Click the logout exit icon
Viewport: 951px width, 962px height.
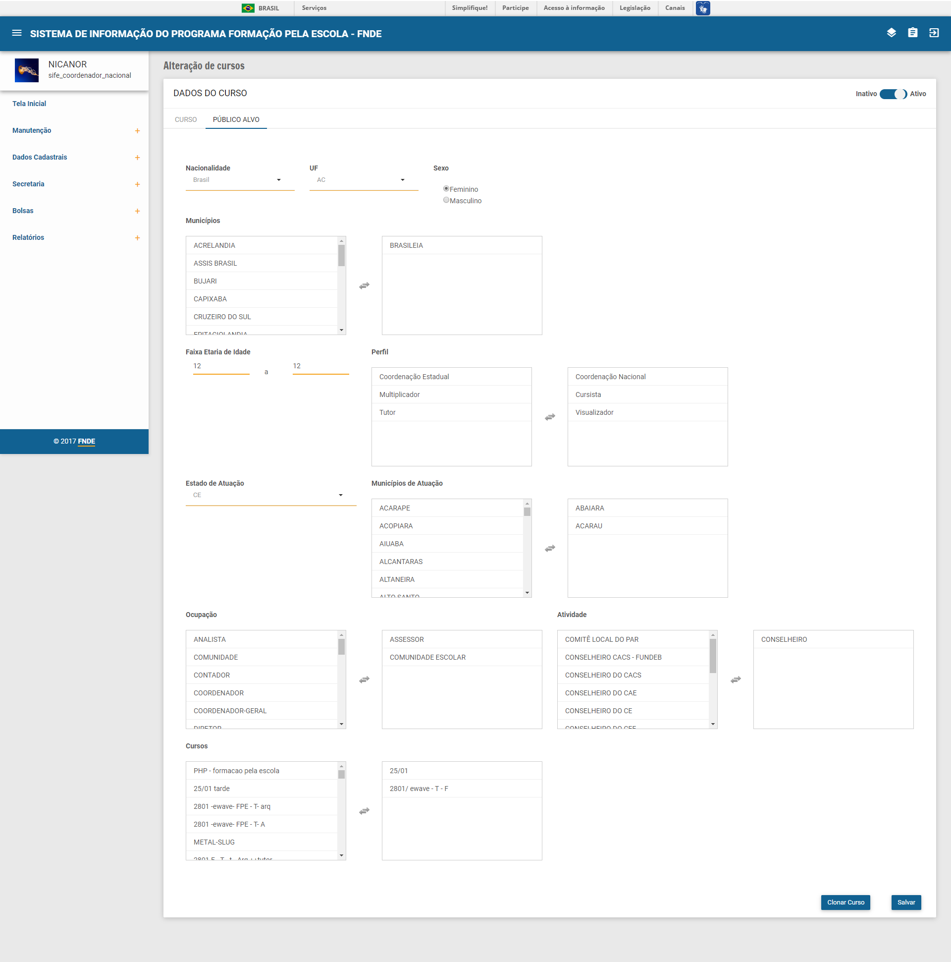[x=934, y=33]
